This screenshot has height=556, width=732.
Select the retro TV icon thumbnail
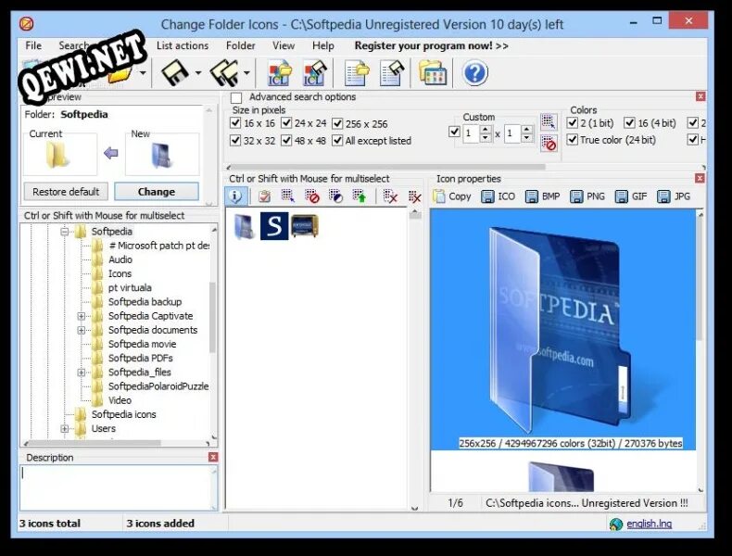pos(304,226)
